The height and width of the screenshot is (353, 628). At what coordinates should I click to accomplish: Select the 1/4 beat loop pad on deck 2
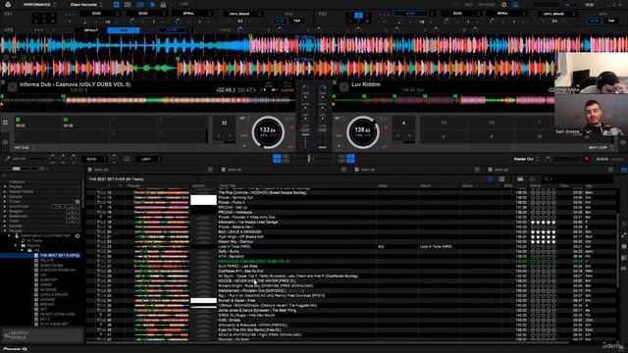[444, 123]
